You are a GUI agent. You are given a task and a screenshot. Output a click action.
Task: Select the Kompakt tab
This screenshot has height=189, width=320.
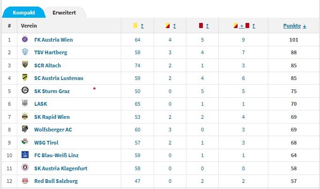click(24, 13)
